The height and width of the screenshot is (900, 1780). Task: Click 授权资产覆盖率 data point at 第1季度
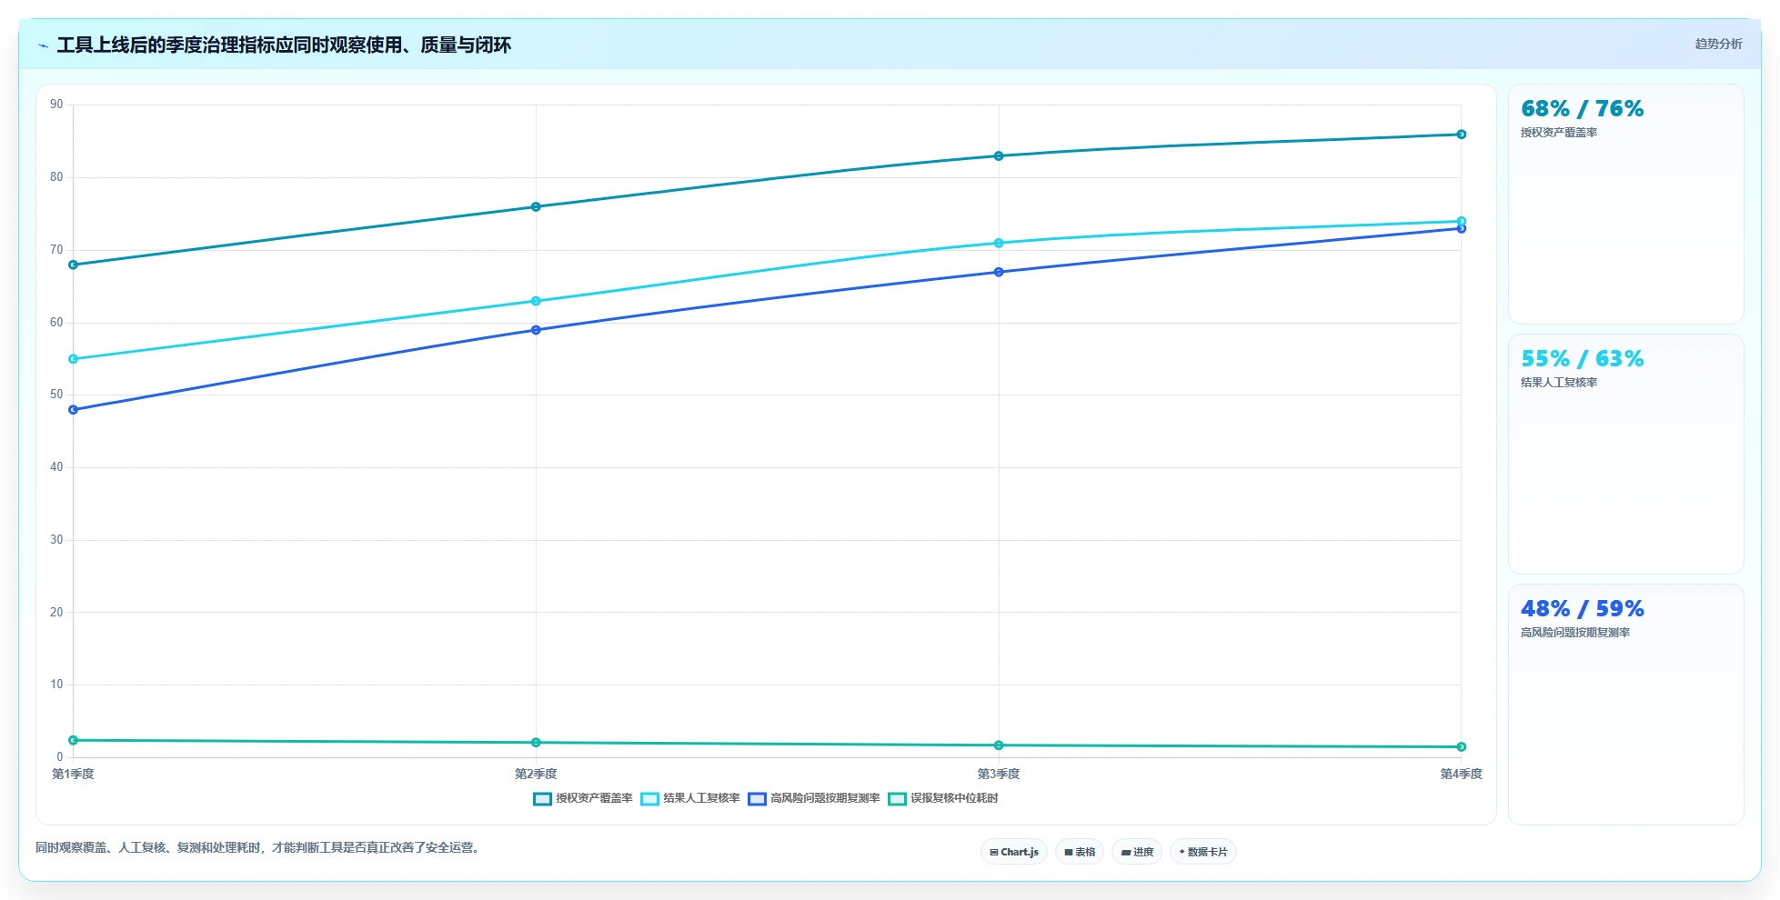[73, 265]
